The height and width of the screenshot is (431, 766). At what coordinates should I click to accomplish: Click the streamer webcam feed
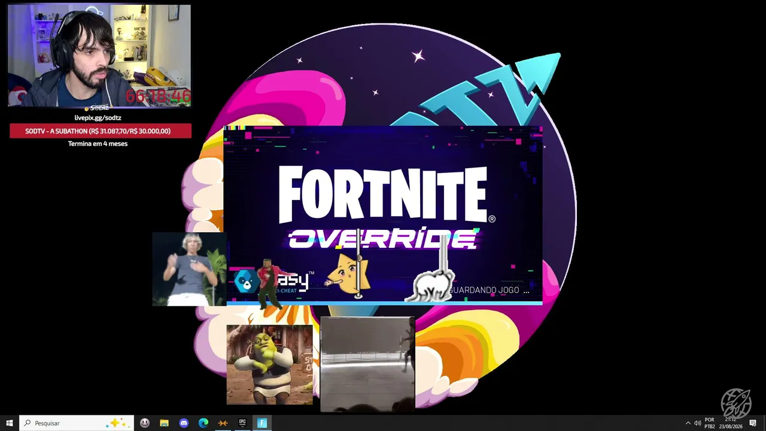[99, 56]
